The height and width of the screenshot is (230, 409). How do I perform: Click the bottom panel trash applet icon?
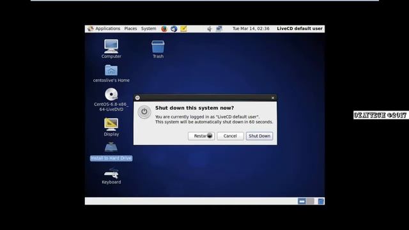[321, 201]
